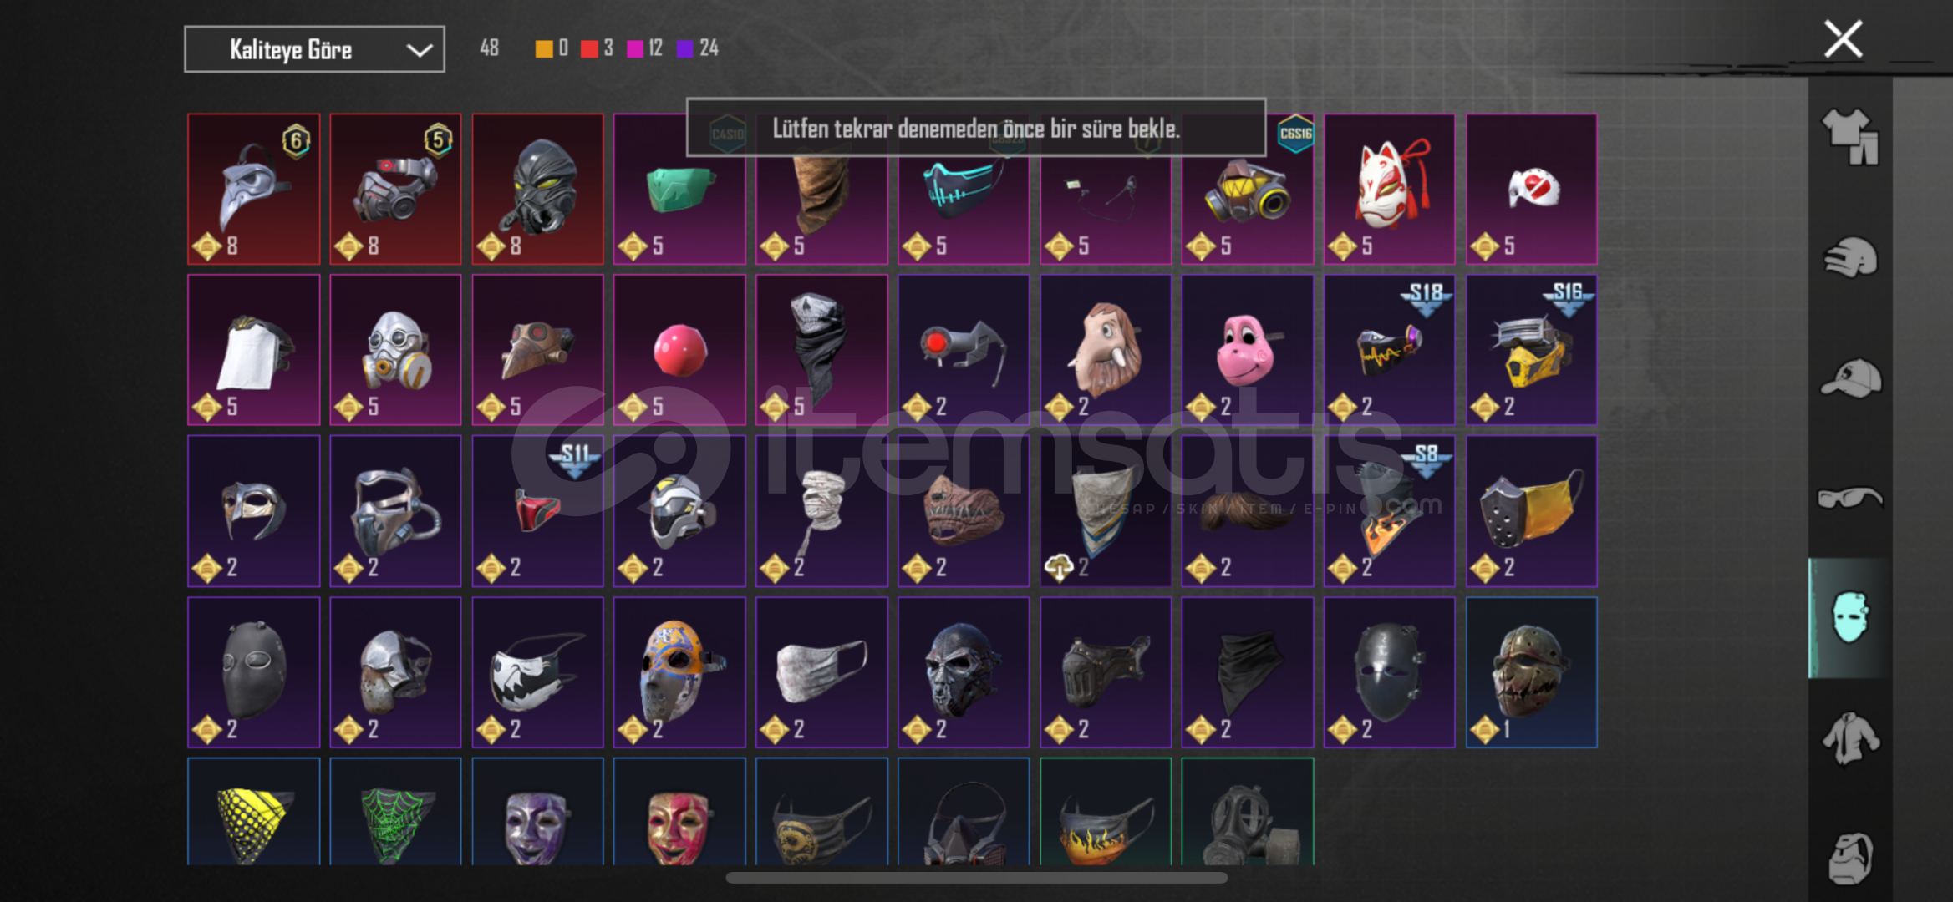Select the orange quality color filter

pos(544,49)
